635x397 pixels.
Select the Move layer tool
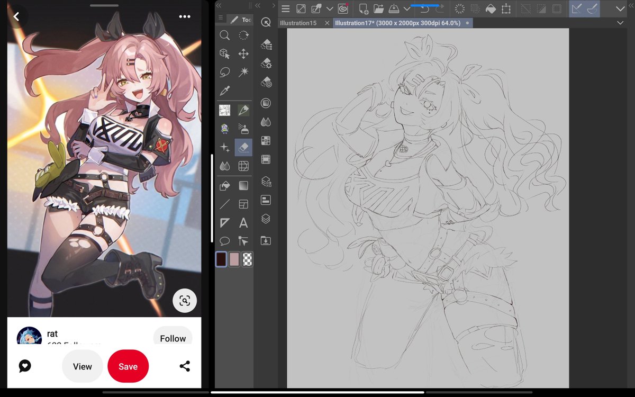click(243, 54)
